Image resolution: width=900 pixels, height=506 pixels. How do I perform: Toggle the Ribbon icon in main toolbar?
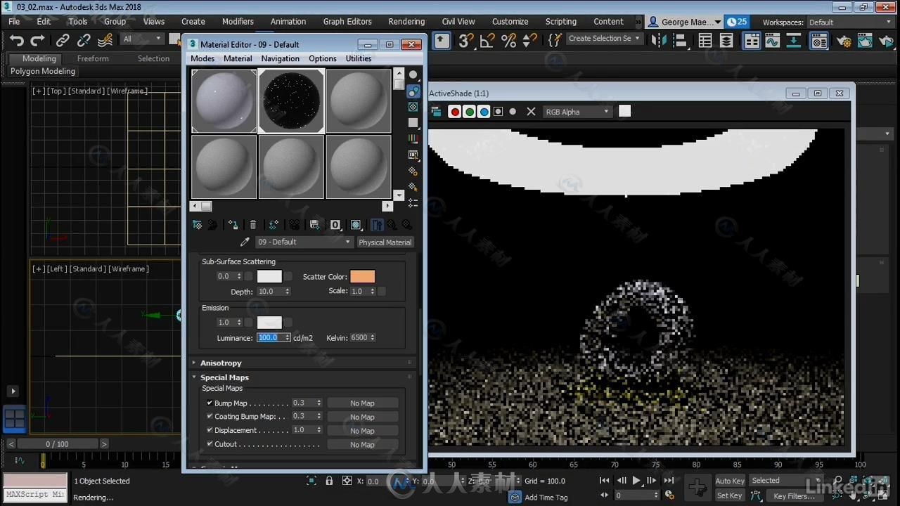pos(752,41)
